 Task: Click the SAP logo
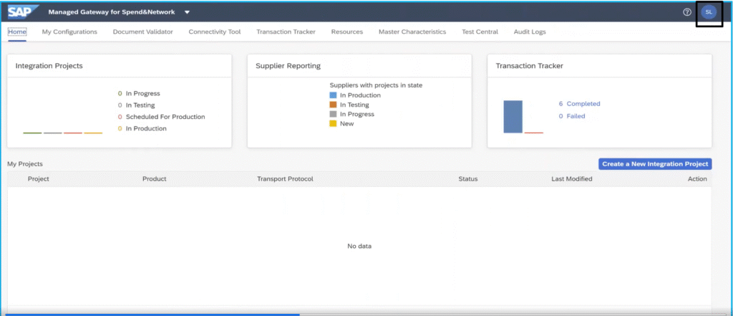pos(23,11)
